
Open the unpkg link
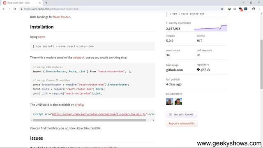pos(79,105)
